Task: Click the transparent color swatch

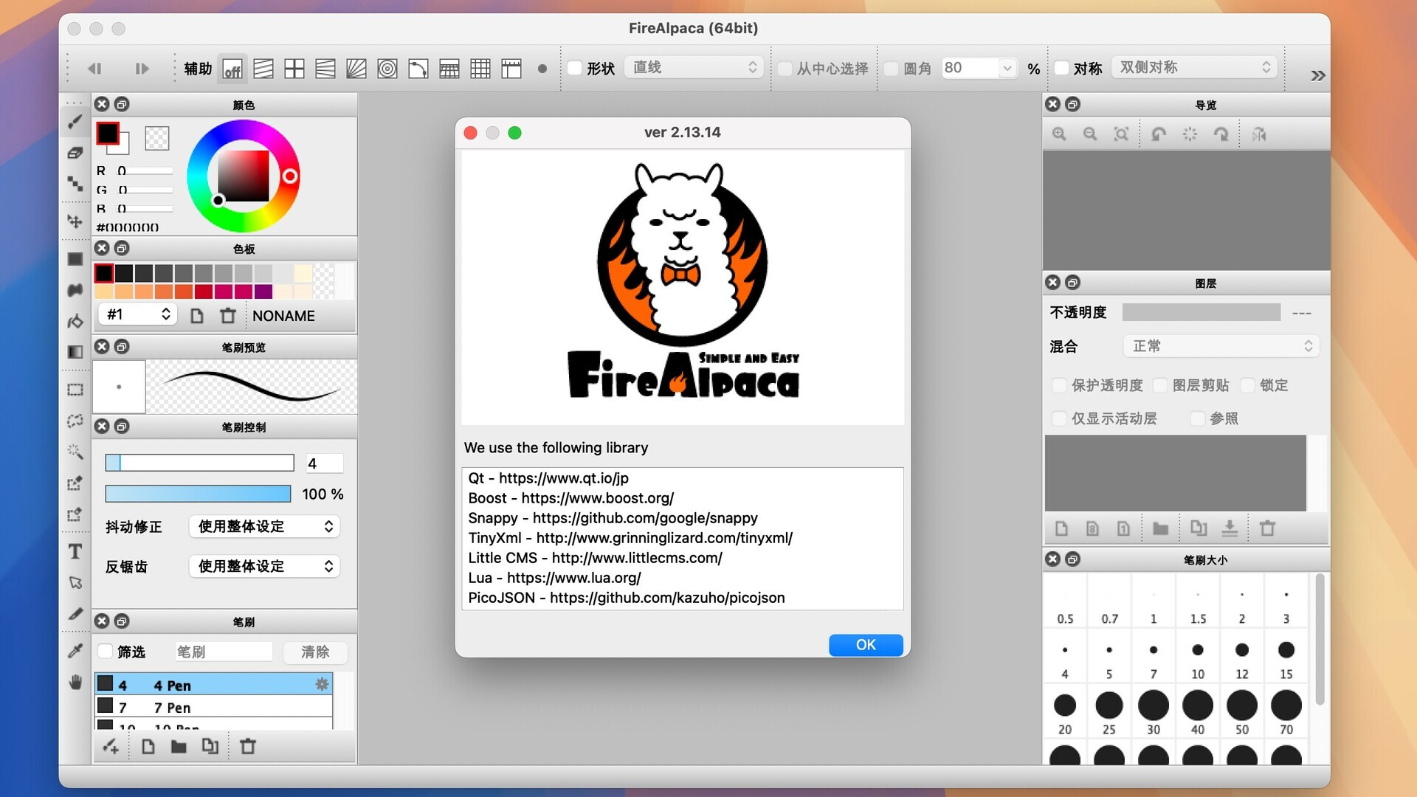Action: (x=156, y=138)
